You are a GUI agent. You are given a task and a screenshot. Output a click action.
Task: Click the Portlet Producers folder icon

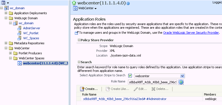(15, 53)
